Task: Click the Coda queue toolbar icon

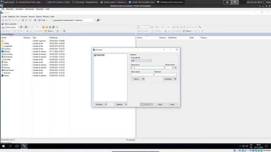Action: pos(39,20)
